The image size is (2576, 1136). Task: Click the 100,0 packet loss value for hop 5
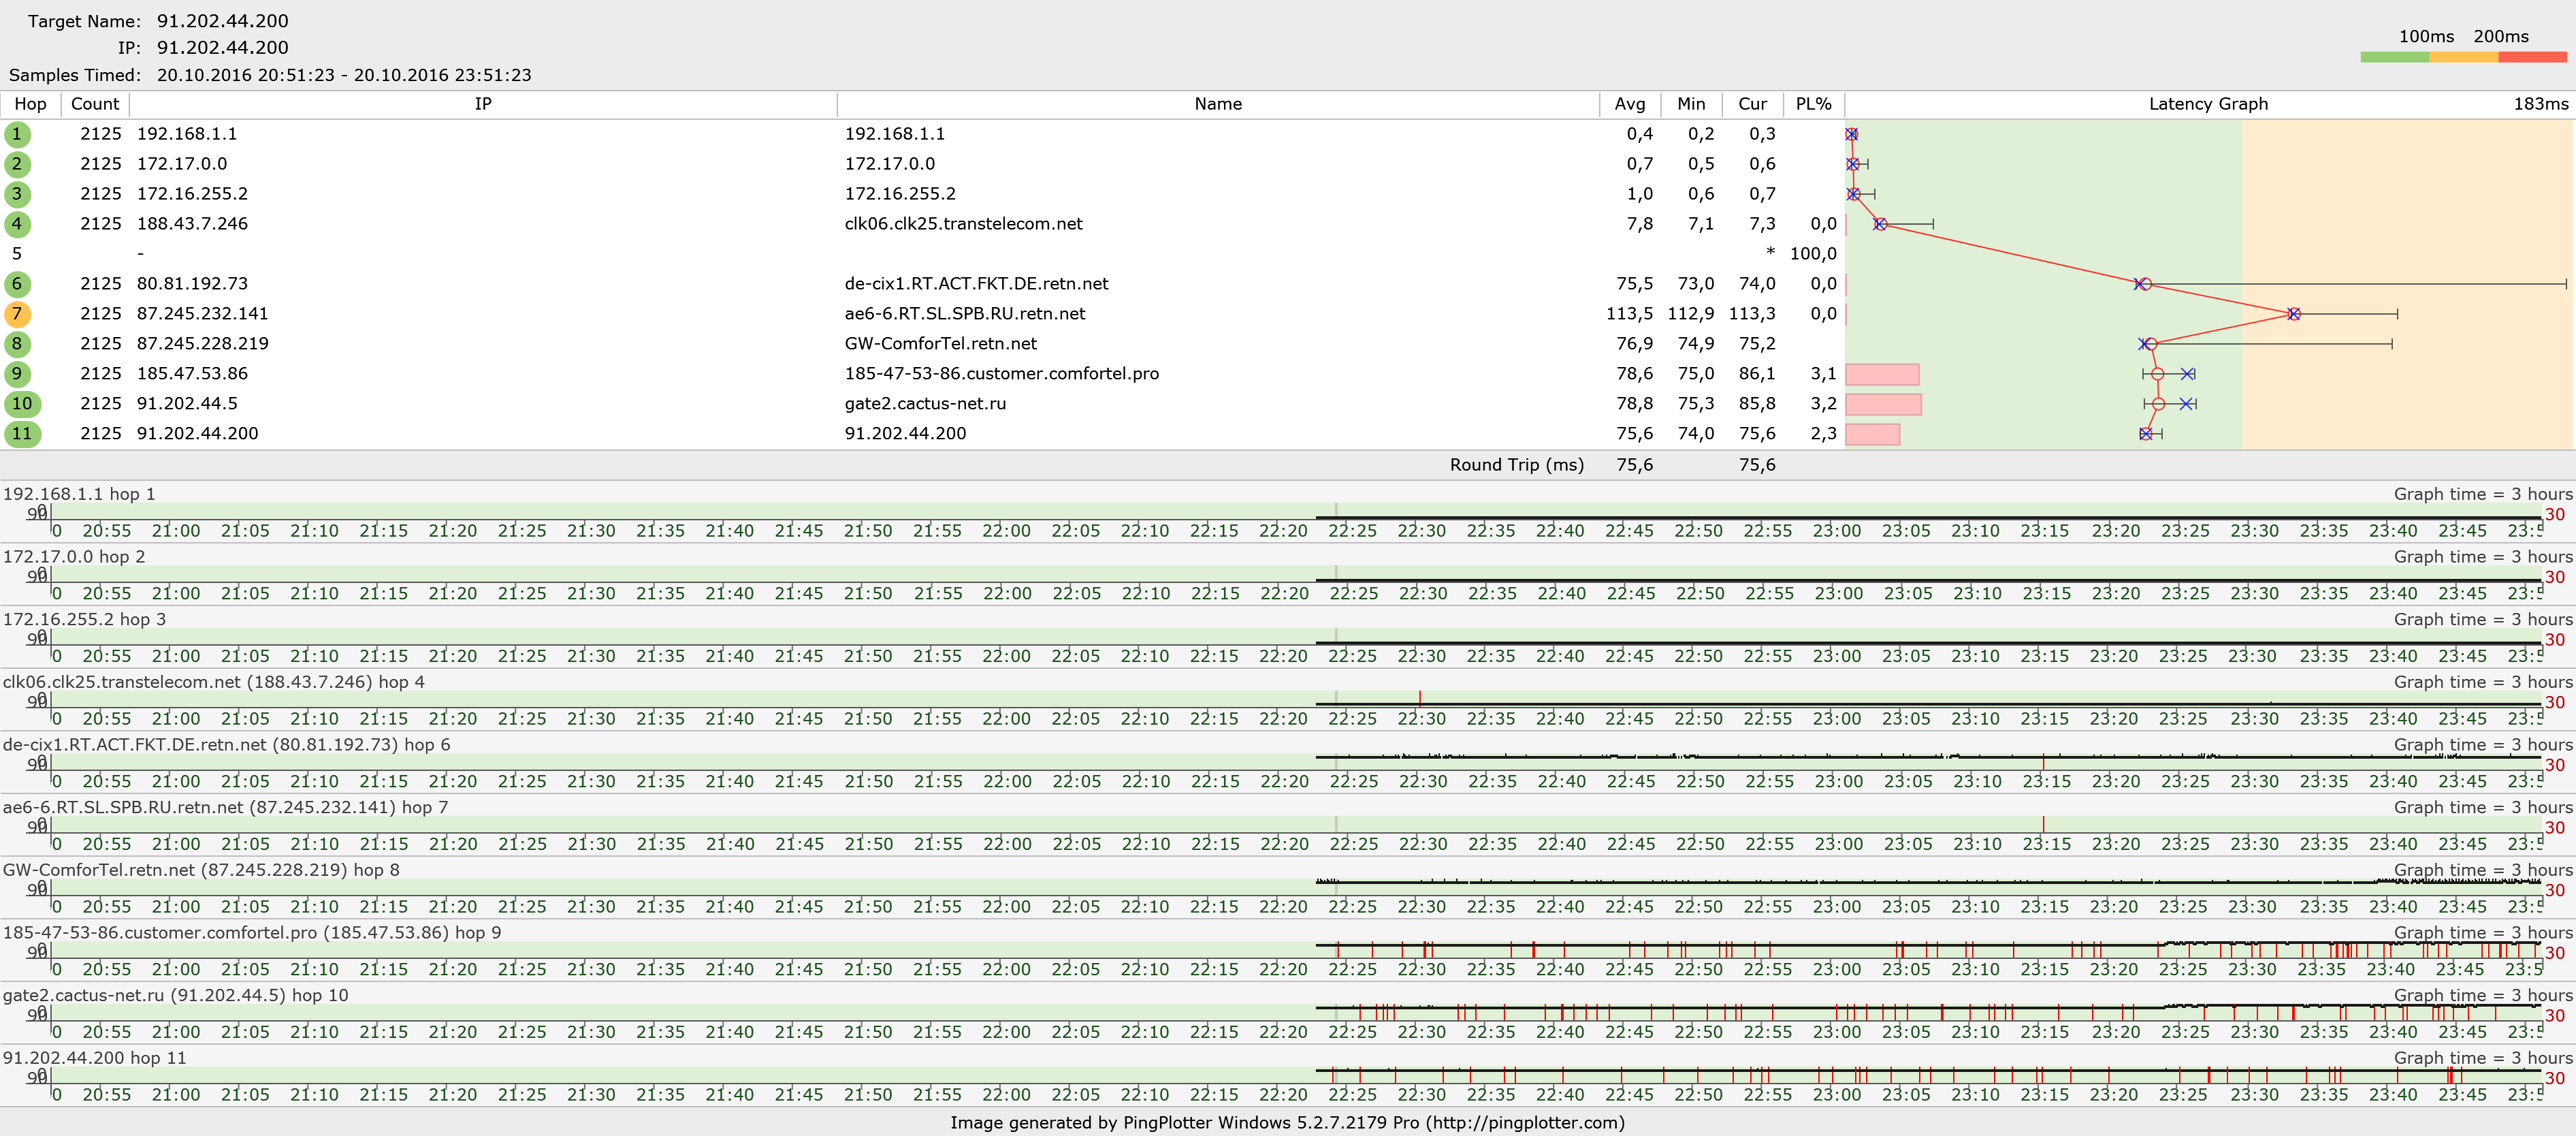1813,254
